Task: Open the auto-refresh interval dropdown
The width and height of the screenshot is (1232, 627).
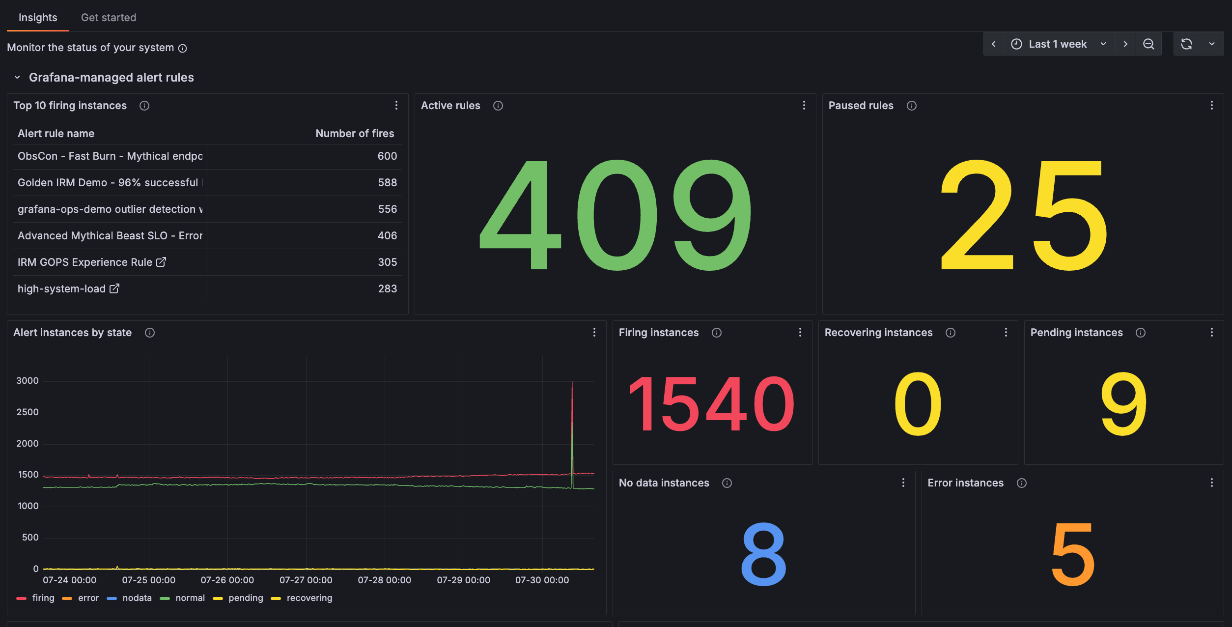Action: (x=1213, y=44)
